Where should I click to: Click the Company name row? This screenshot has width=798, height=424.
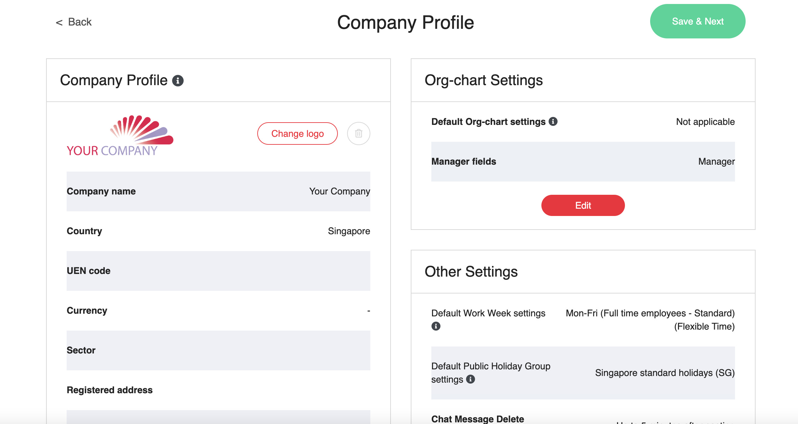[218, 191]
